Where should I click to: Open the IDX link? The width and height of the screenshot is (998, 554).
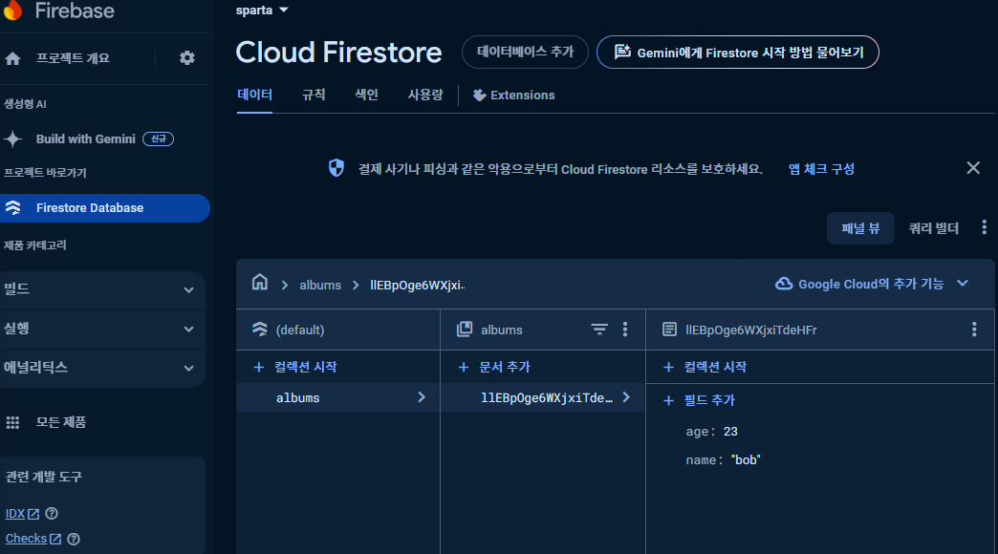coord(22,514)
